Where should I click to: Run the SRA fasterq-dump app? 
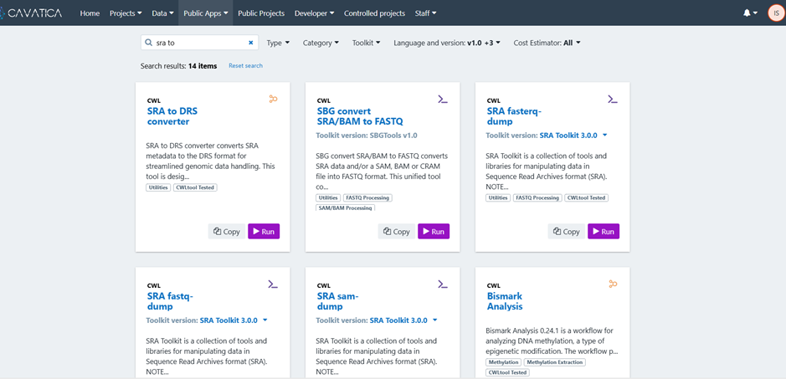pos(604,231)
